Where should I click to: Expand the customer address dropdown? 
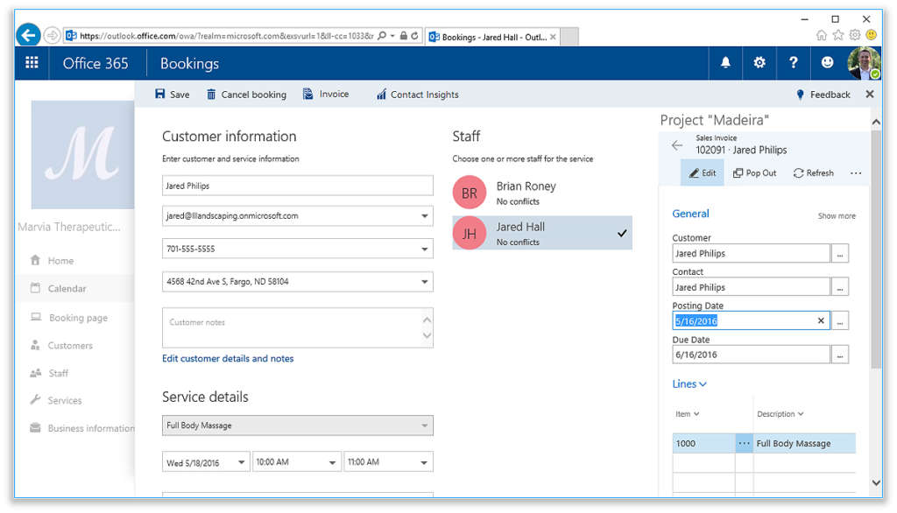click(x=425, y=281)
